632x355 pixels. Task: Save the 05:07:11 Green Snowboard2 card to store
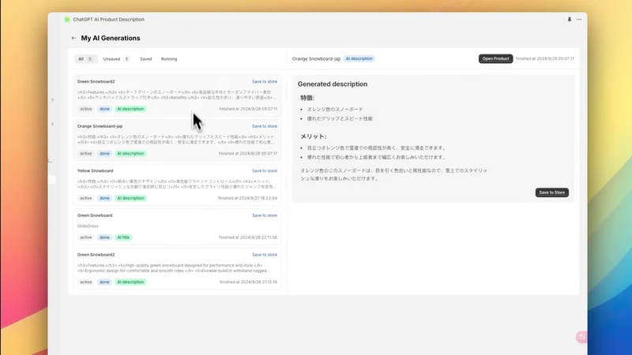[x=265, y=82]
